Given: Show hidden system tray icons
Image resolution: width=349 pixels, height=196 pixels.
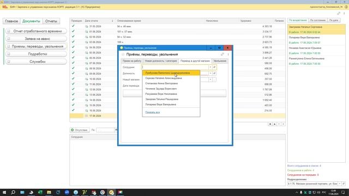Looking at the screenshot, I should [x=297, y=192].
